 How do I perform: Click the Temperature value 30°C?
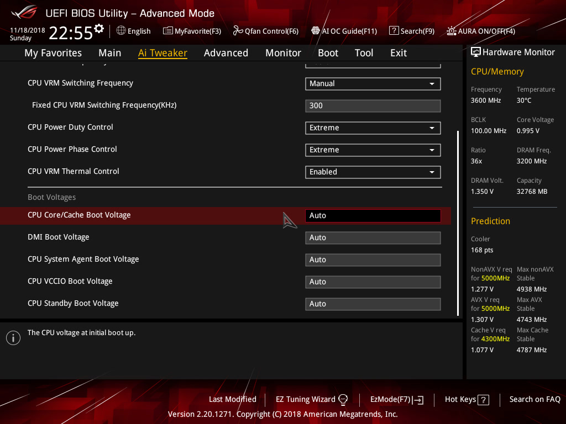524,100
